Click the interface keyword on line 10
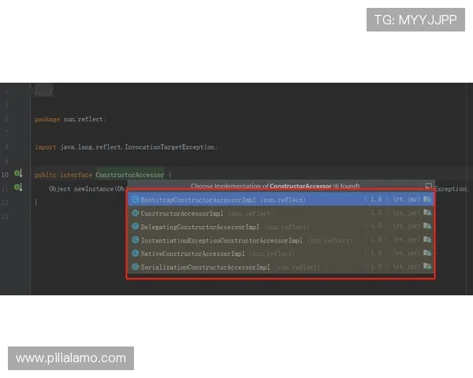The image size is (473, 378). coord(76,175)
